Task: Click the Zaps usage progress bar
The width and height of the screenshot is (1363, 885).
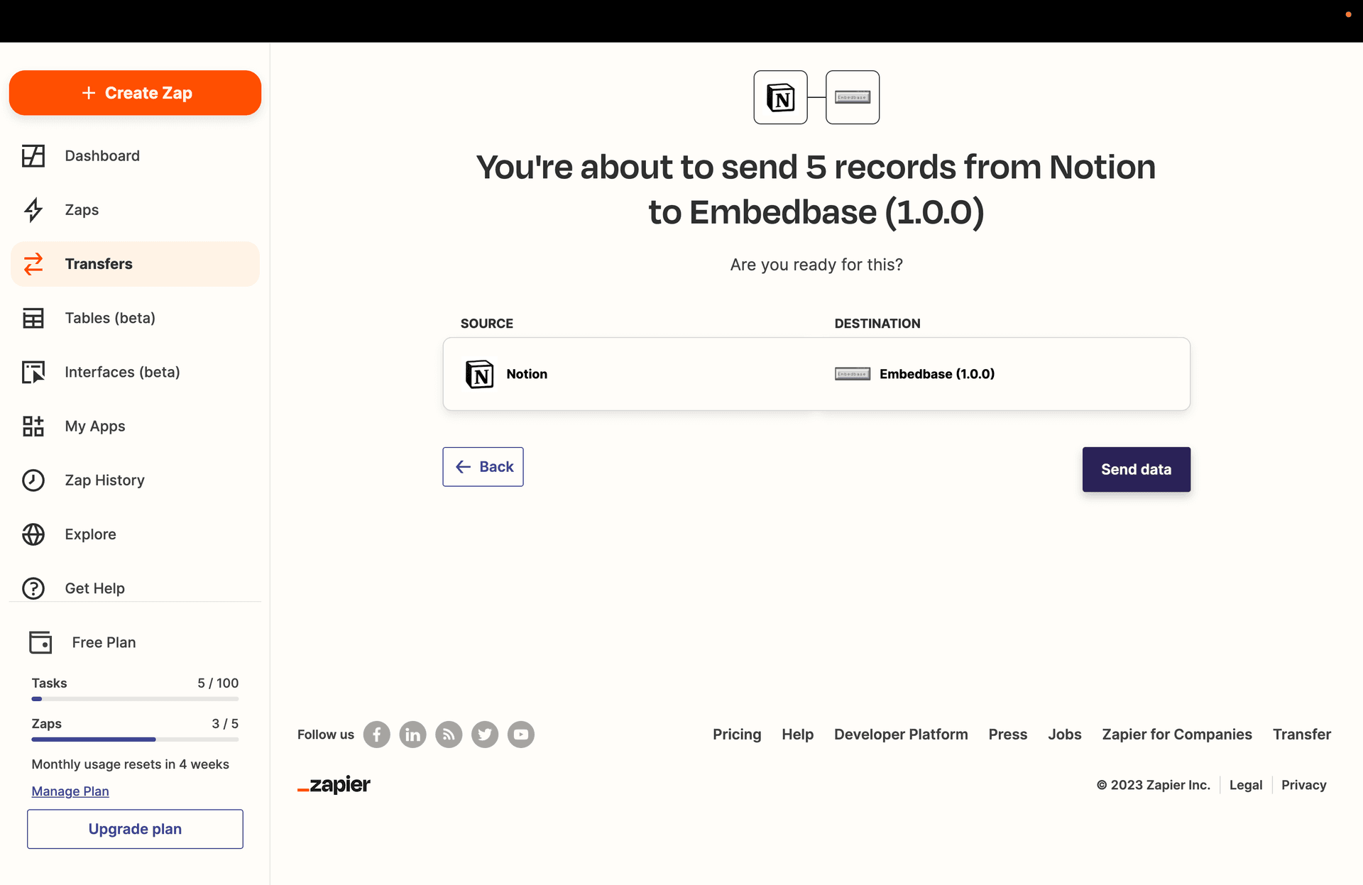Action: coord(135,740)
